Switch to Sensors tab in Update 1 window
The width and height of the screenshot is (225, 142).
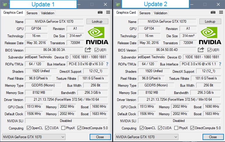(32, 13)
